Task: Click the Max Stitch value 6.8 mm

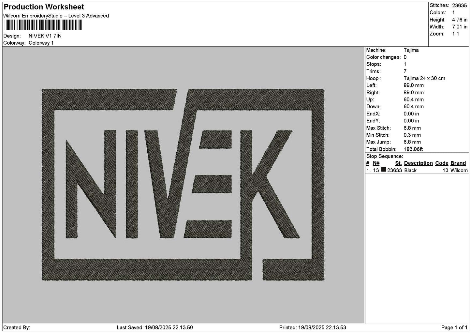Action: click(x=412, y=128)
